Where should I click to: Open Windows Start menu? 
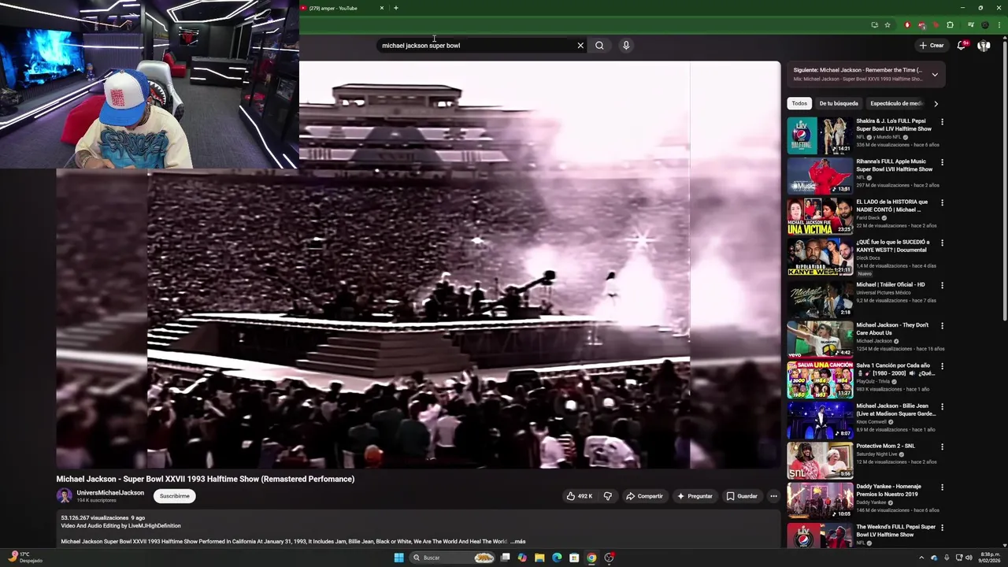click(x=398, y=558)
